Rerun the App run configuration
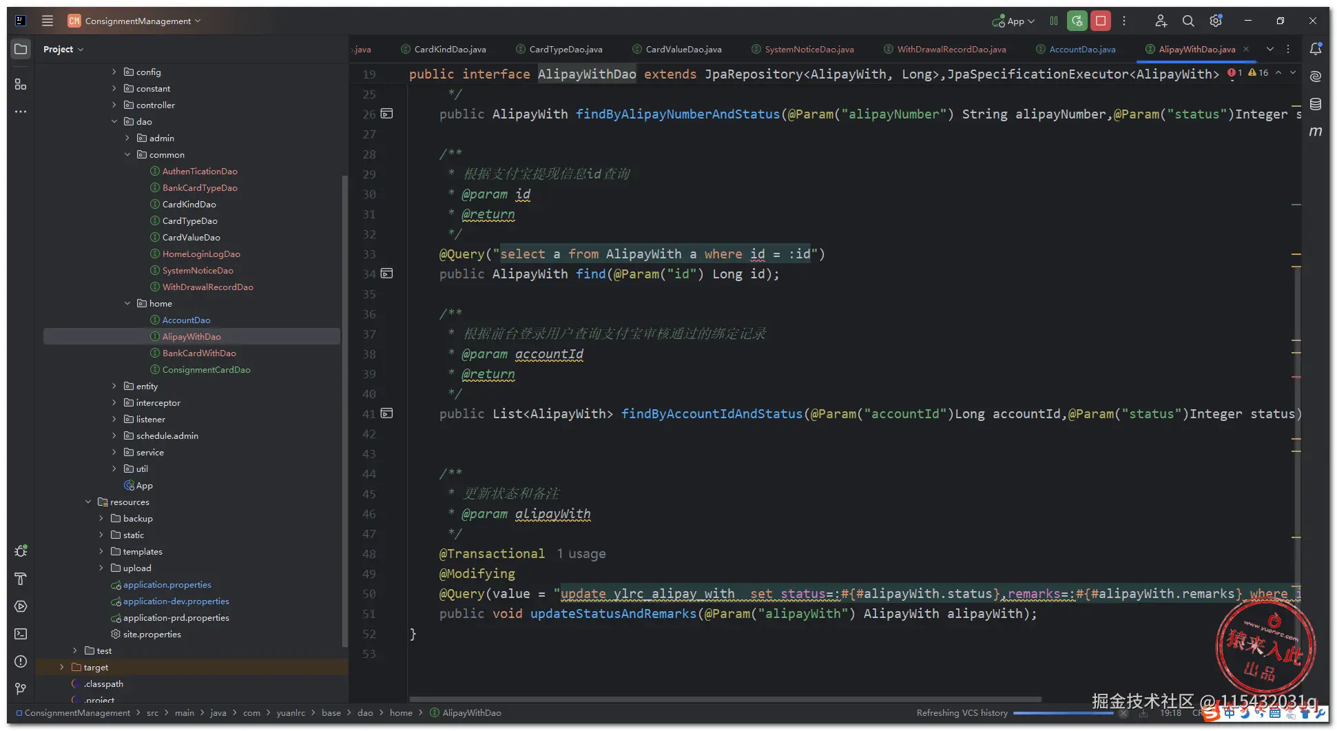The width and height of the screenshot is (1337, 731). click(x=1077, y=21)
